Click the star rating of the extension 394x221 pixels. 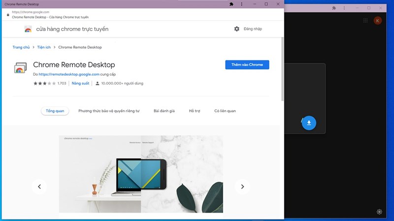click(x=44, y=83)
